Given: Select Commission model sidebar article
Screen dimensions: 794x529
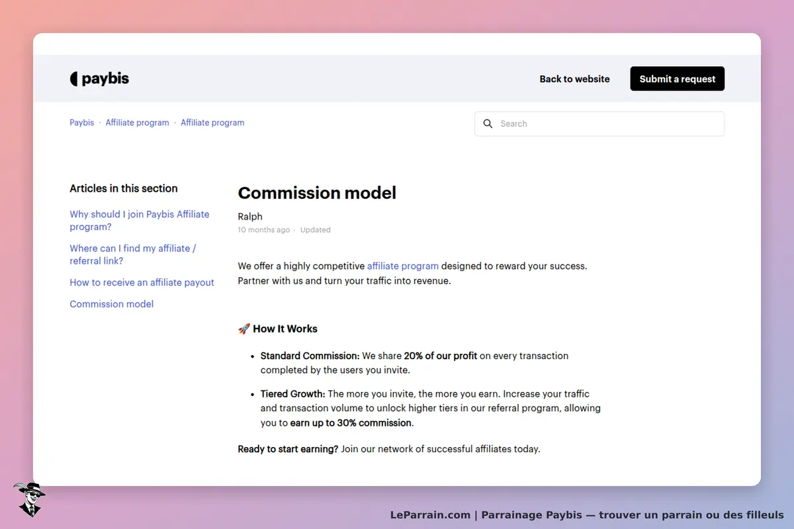Looking at the screenshot, I should (112, 304).
